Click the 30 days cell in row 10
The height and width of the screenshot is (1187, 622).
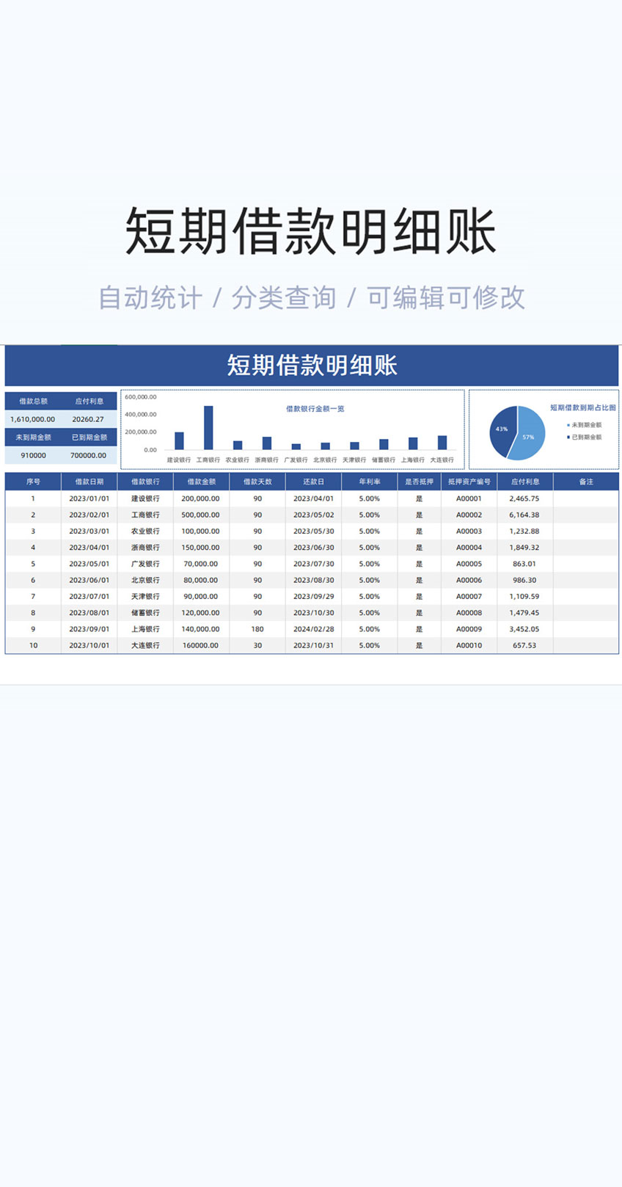coord(257,646)
